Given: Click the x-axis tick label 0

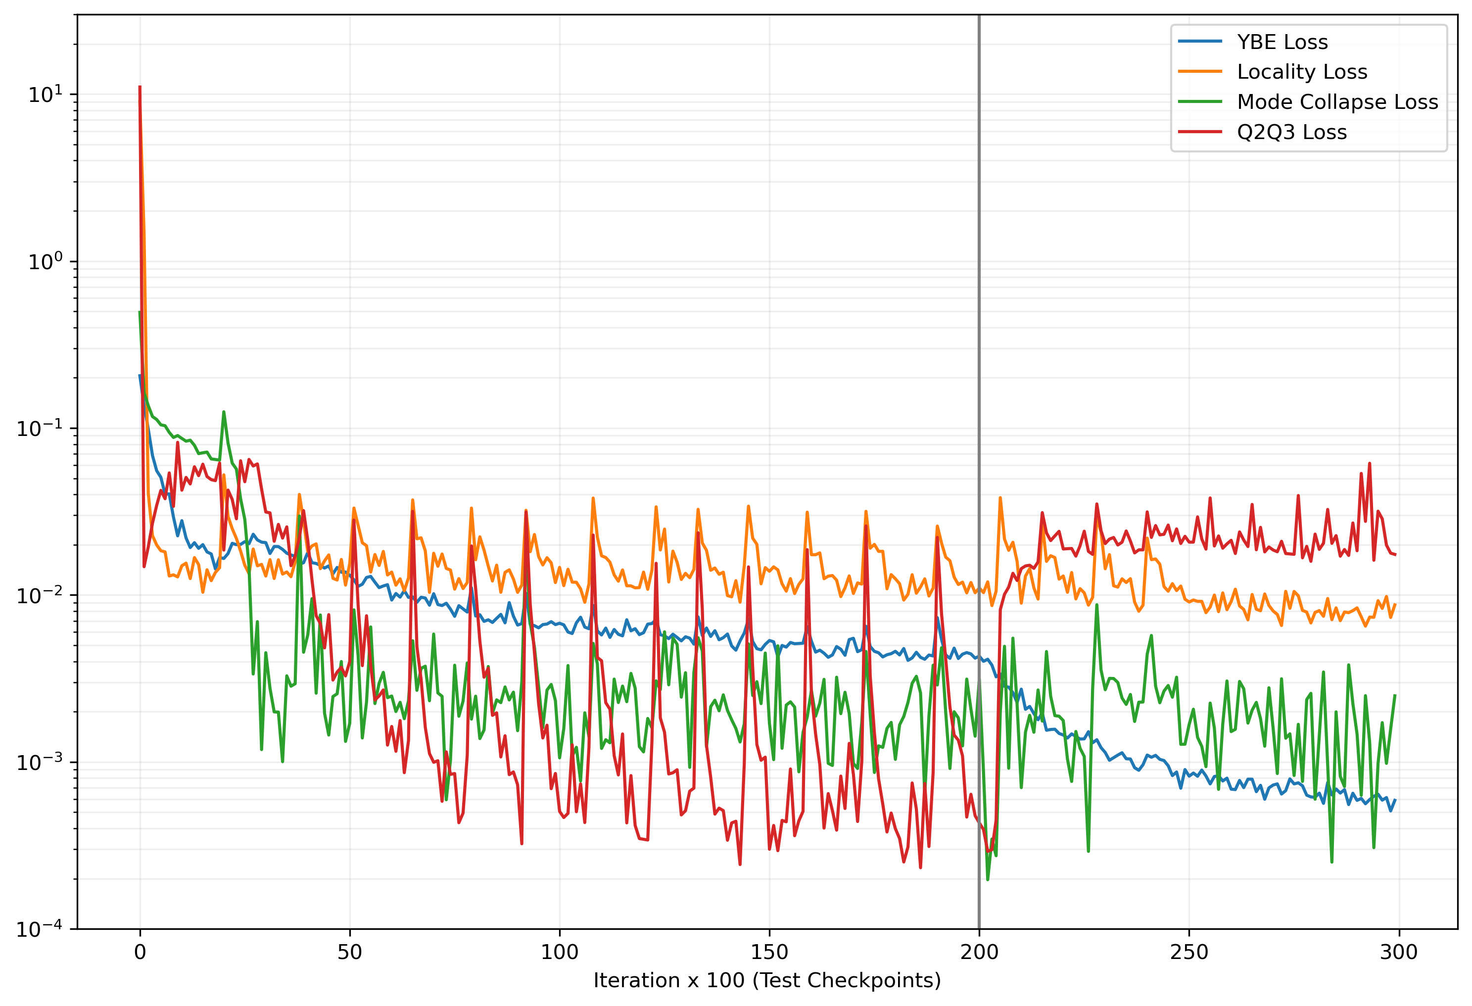Looking at the screenshot, I should (140, 952).
